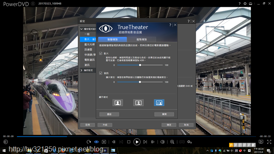Click the audio enhancement slider handle
This screenshot has width=274, height=154.
(140, 82)
